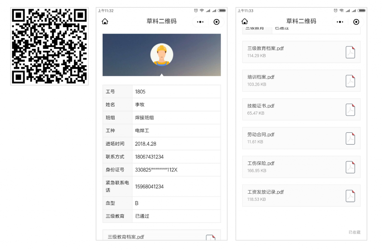
Task: Click the worker avatar with yellow helmet
Action: (x=162, y=55)
